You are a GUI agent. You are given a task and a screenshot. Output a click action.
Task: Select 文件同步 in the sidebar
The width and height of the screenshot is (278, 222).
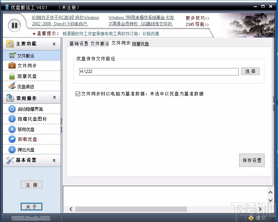coord(32,66)
